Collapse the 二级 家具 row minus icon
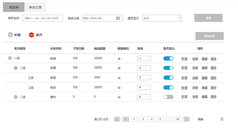The width and height of the screenshot is (238, 138). tap(16, 68)
